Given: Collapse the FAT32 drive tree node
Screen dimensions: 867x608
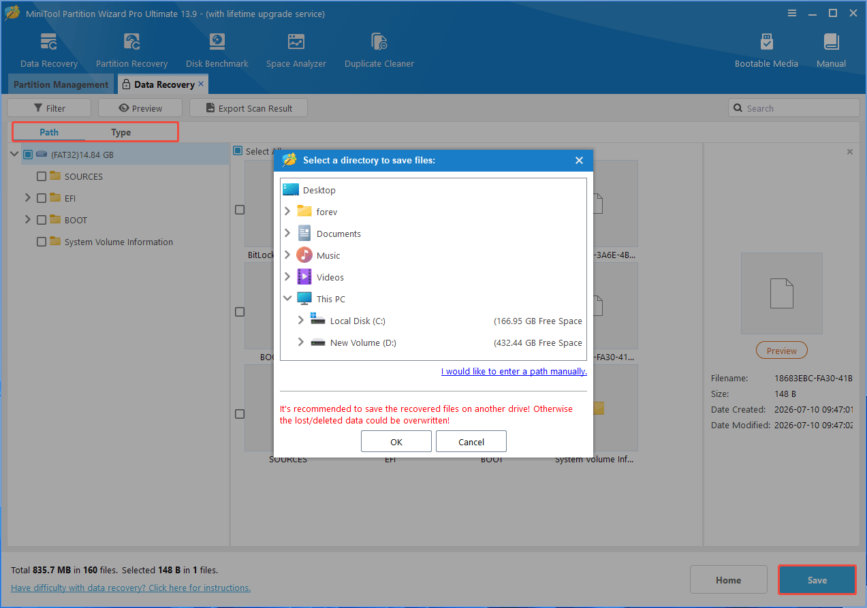Looking at the screenshot, I should [14, 155].
